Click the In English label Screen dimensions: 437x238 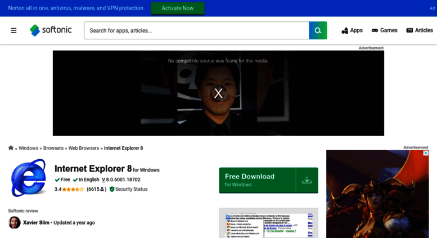coord(86,179)
